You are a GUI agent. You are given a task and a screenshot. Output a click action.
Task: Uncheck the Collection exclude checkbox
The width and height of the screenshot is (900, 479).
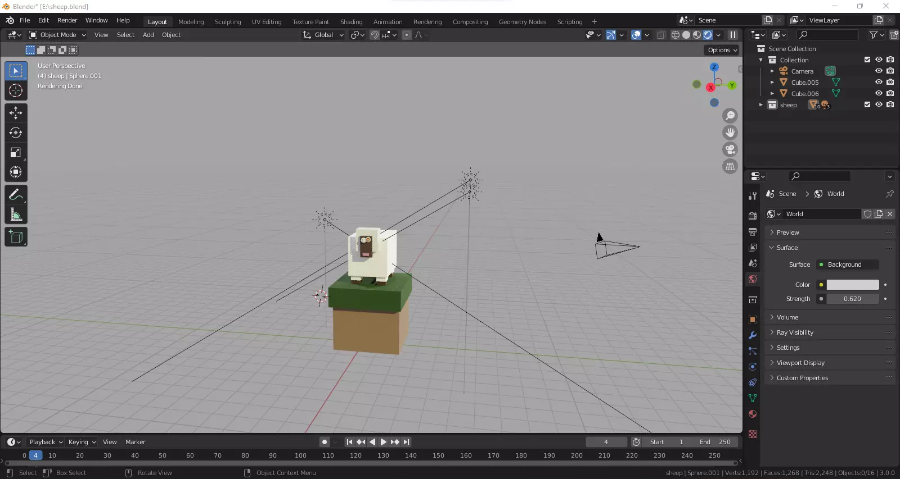pyautogui.click(x=867, y=60)
